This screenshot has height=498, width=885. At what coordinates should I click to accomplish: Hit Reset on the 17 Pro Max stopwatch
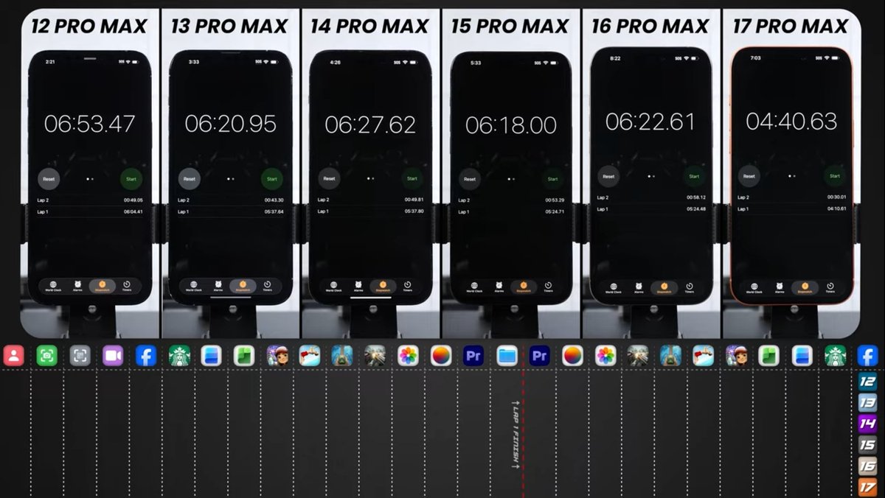coord(749,176)
